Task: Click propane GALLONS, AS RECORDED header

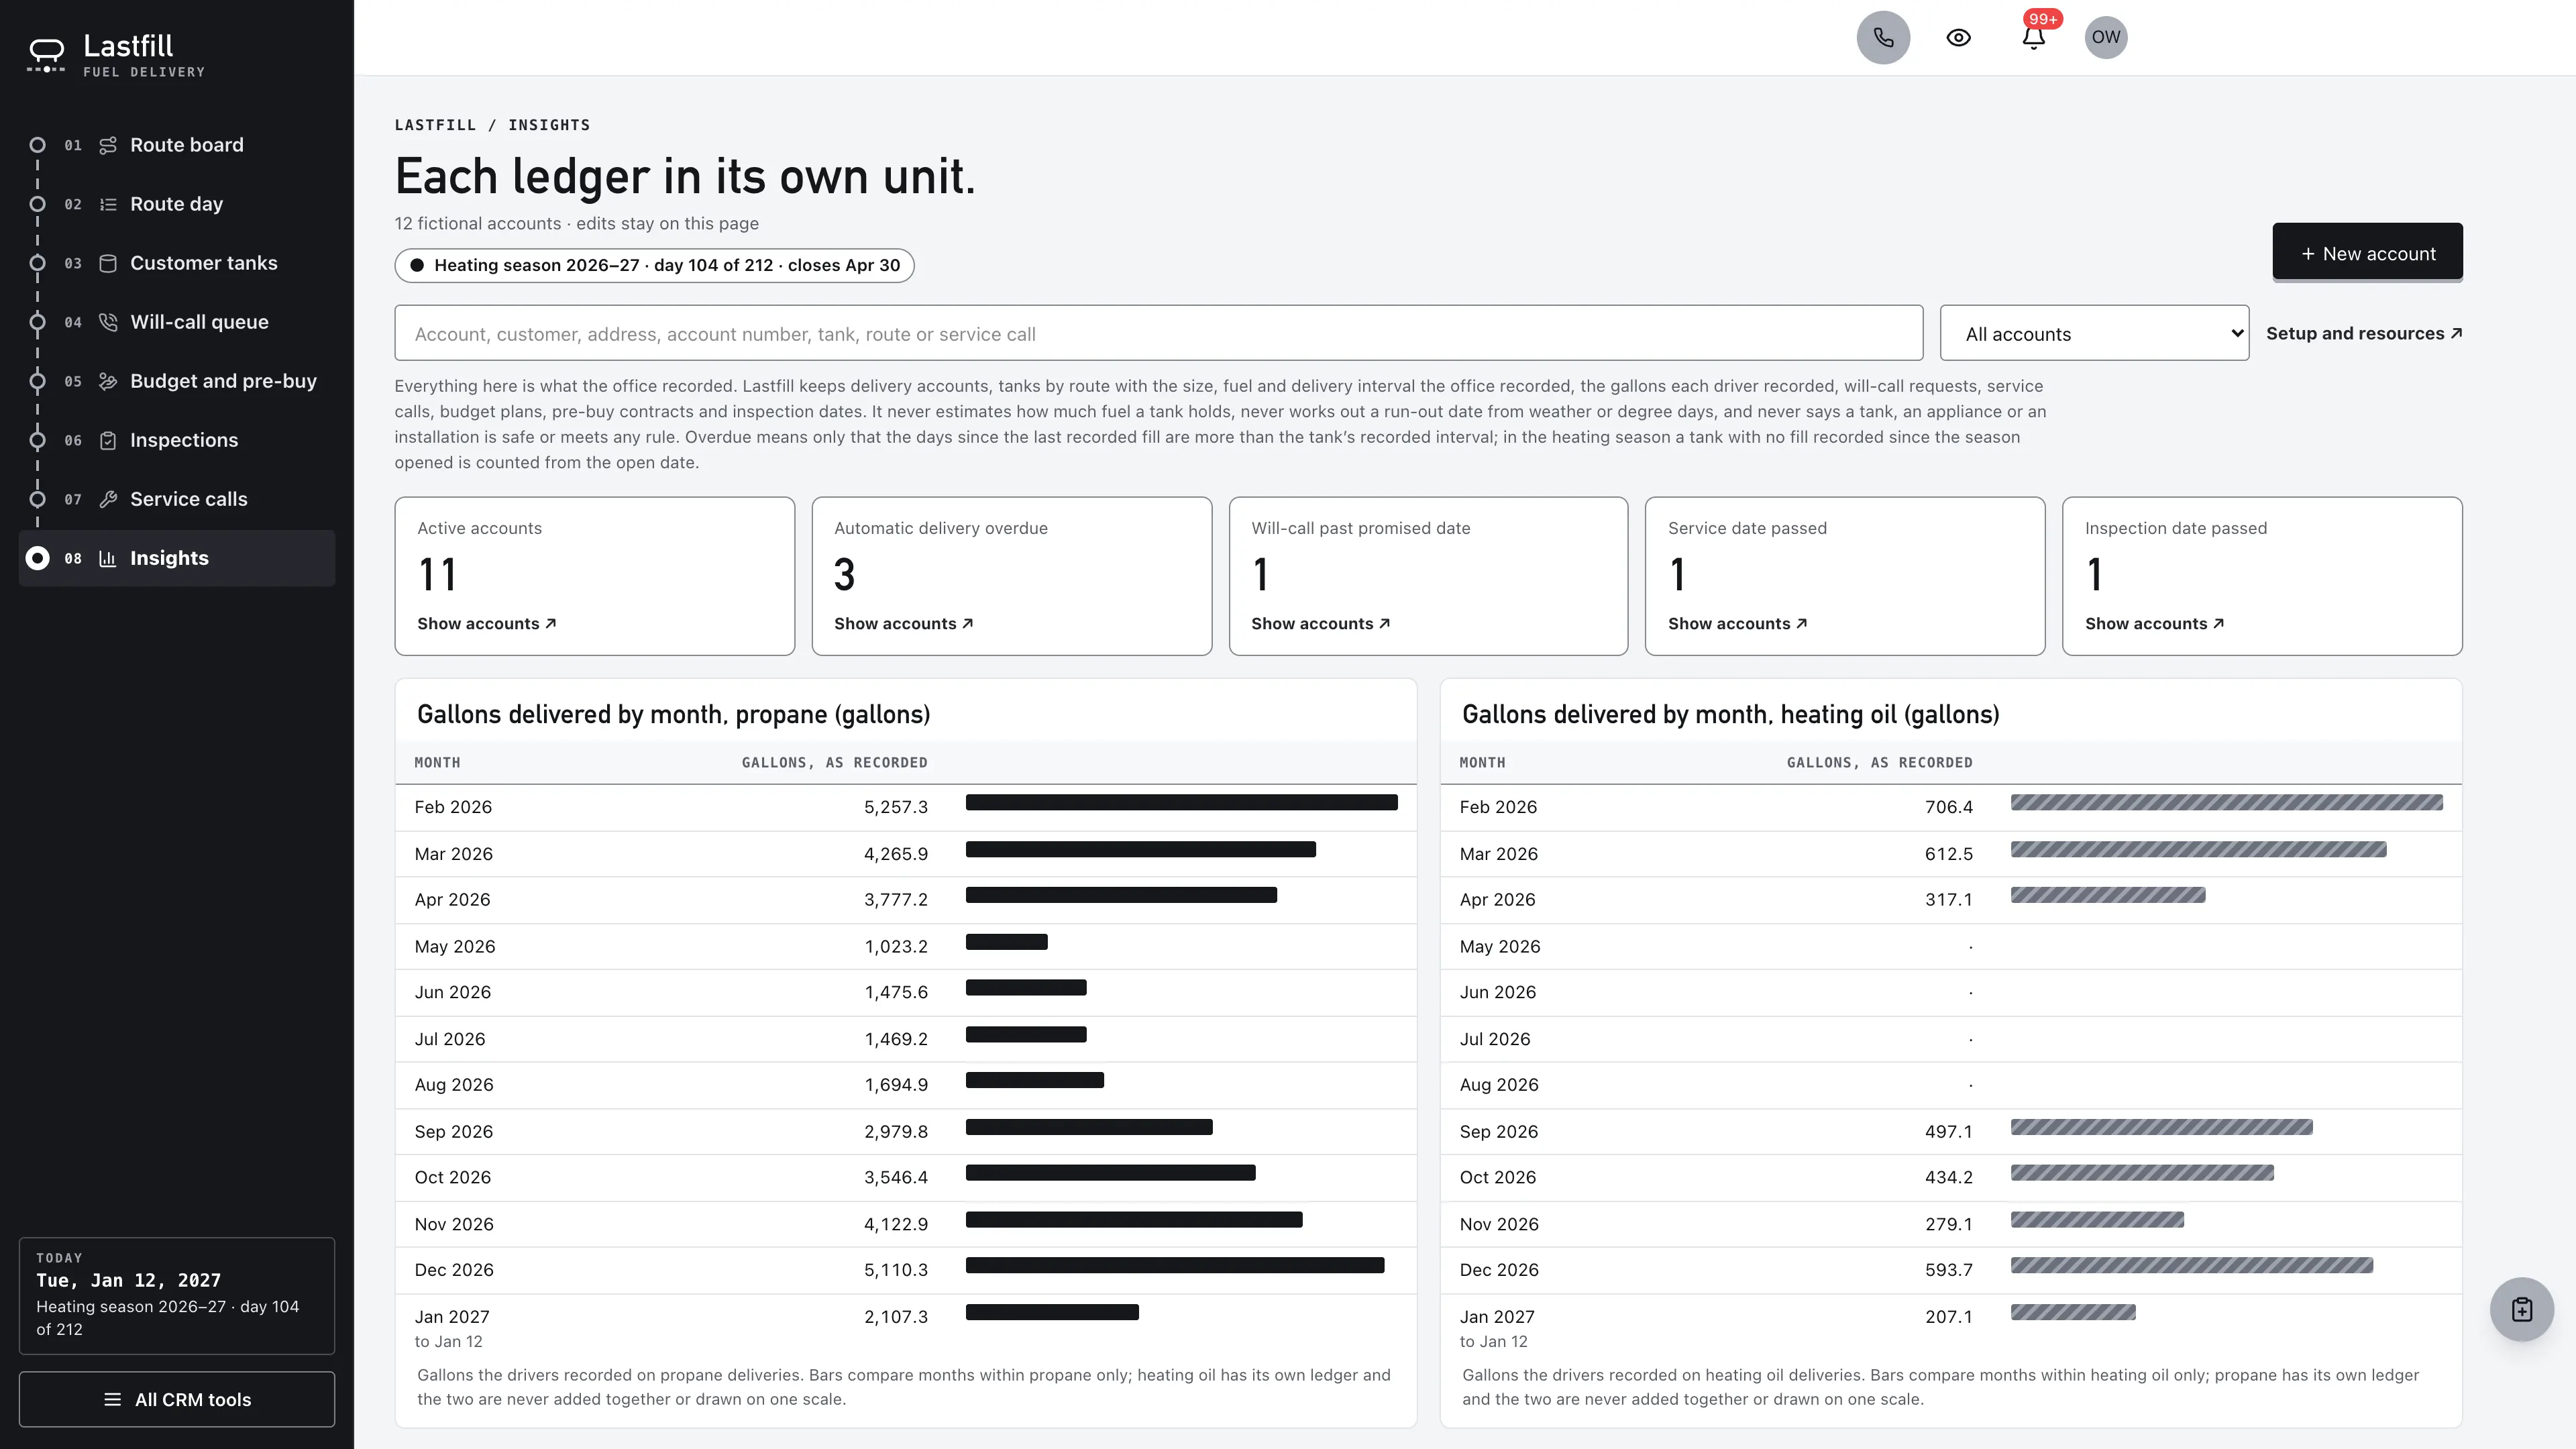Action: tap(834, 762)
